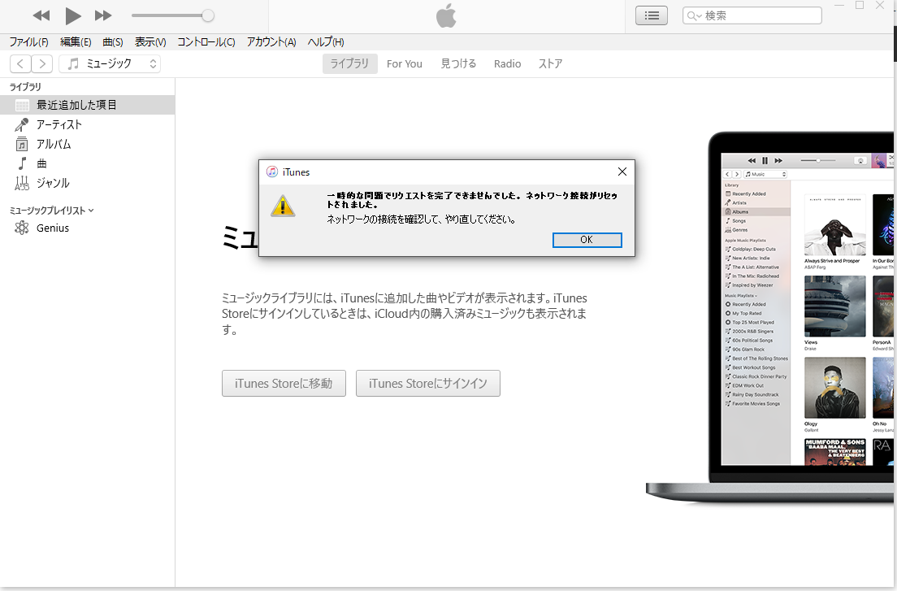The width and height of the screenshot is (897, 591).
Task: Switch to the 見つける tab
Action: 458,63
